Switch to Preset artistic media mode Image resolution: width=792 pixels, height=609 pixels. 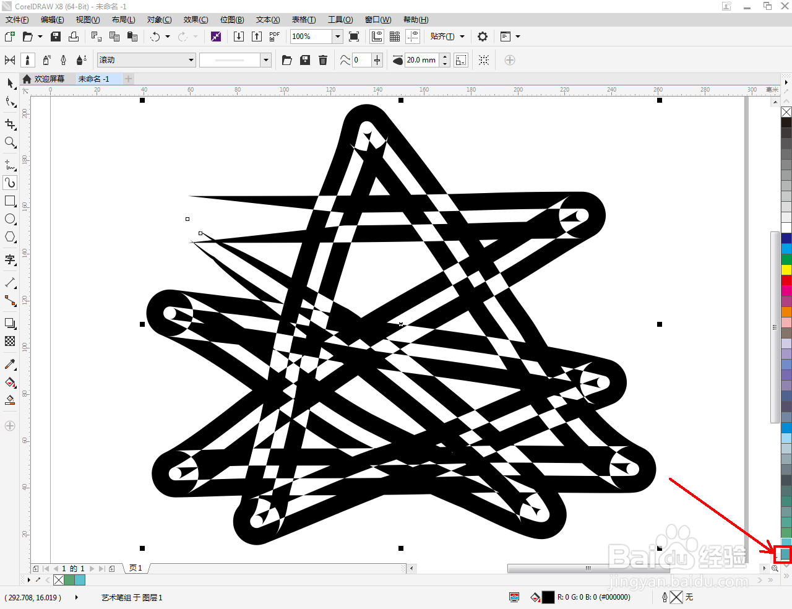[10, 60]
